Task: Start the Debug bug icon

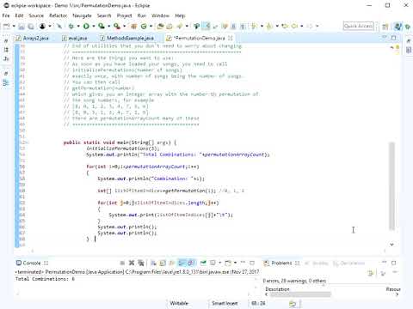Action: coord(71,27)
